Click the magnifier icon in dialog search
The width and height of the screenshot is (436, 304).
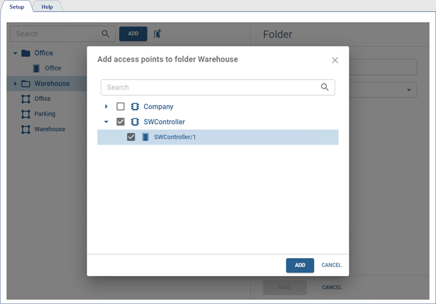tap(325, 87)
